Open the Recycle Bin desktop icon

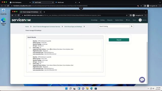coord(3,12)
